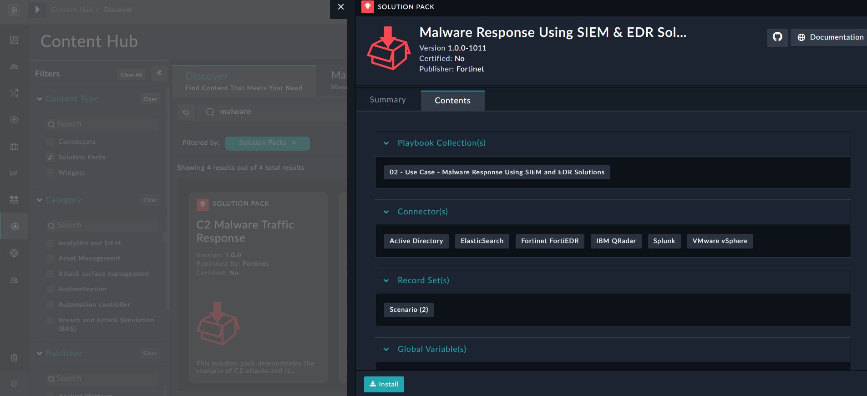Collapse the Playbook Collection(s) section

pos(386,143)
